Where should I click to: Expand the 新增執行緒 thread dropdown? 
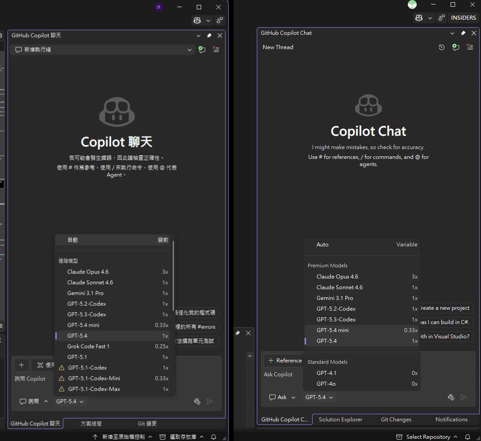point(189,50)
